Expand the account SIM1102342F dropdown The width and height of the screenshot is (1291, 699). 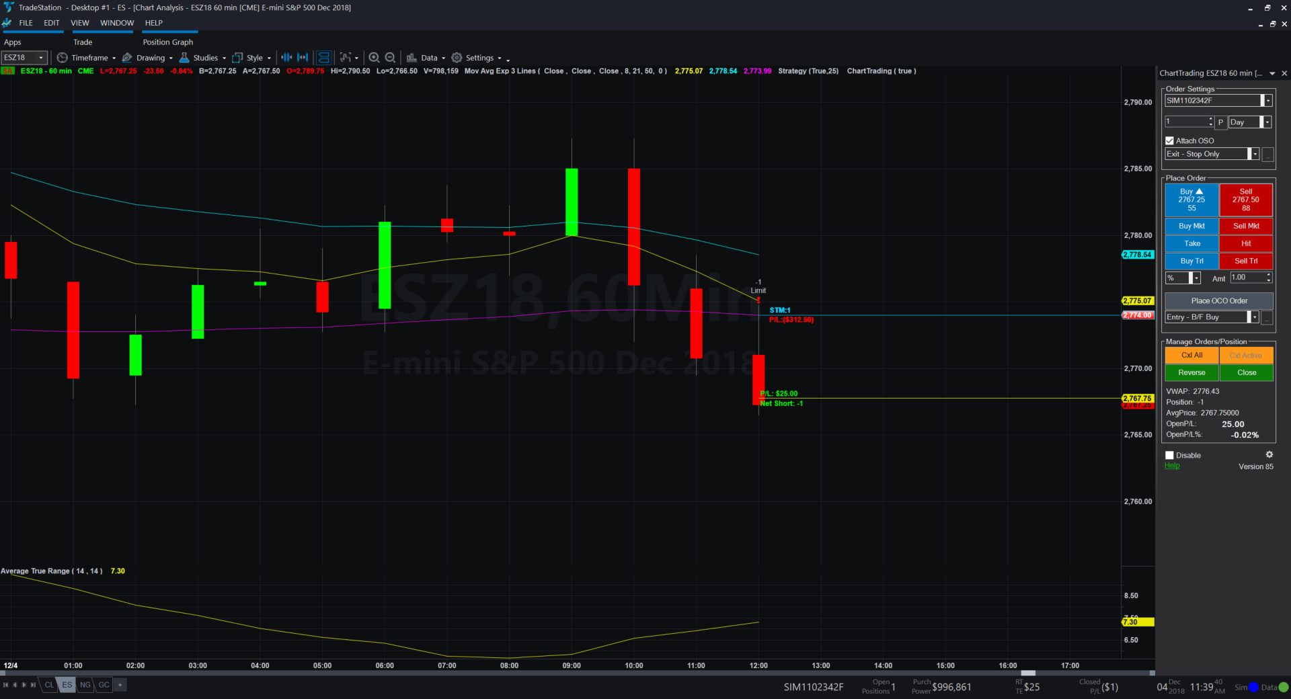pyautogui.click(x=1267, y=101)
